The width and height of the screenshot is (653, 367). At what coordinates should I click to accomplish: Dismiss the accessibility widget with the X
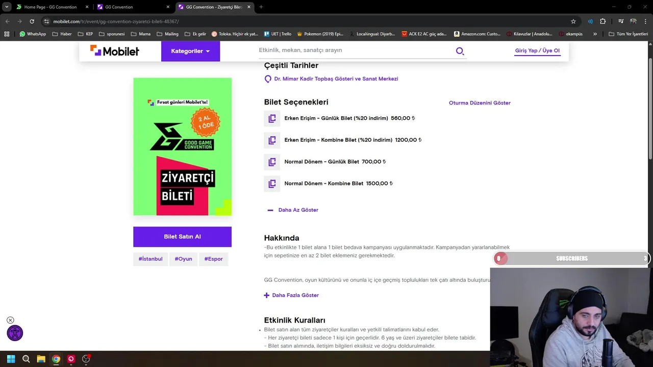point(10,320)
